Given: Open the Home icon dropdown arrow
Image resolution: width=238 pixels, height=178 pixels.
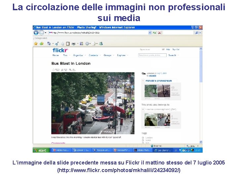Looking at the screenshot, I should point(53,44).
